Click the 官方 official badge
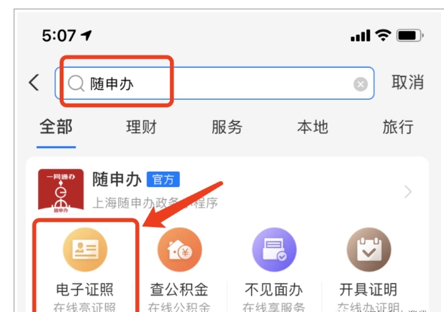The width and height of the screenshot is (444, 312). (x=163, y=179)
